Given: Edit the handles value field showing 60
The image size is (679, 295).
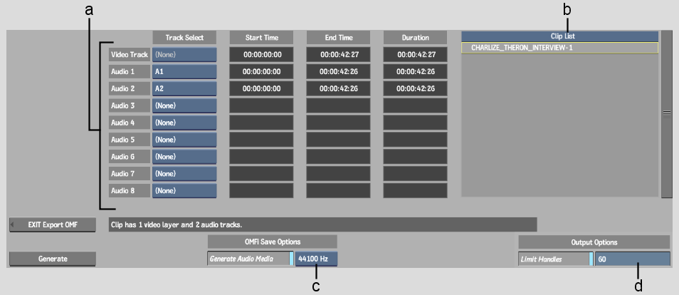Looking at the screenshot, I should pos(632,259).
